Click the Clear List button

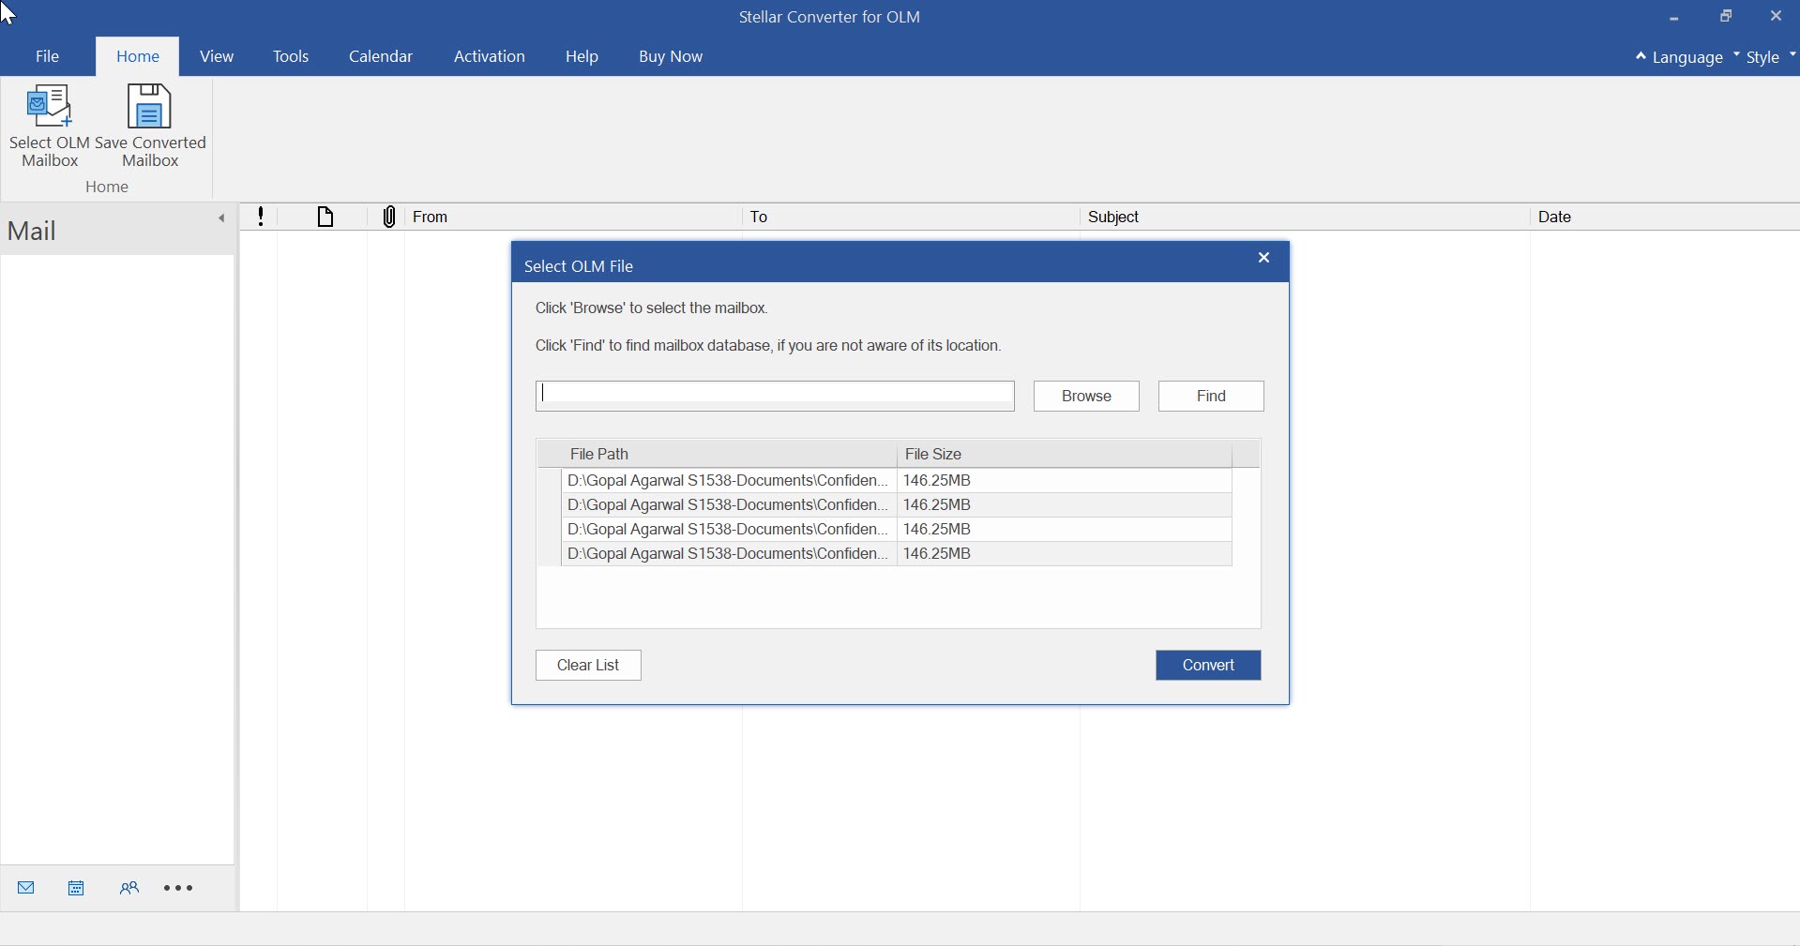coord(588,665)
